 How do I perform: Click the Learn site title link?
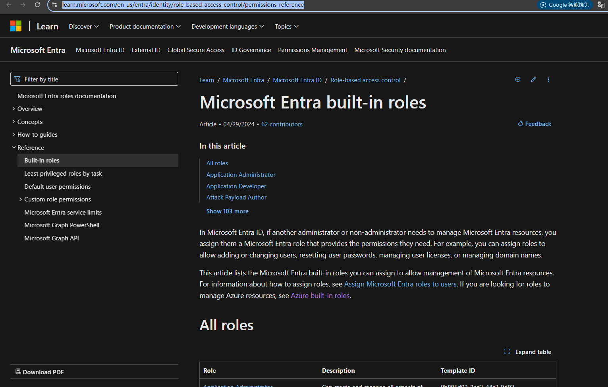(48, 26)
